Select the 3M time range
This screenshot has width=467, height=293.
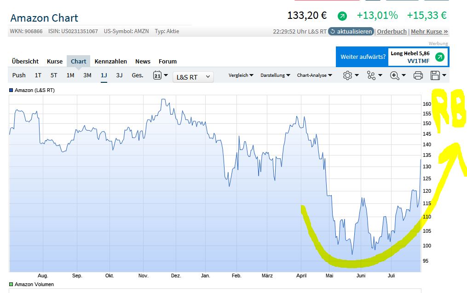point(87,75)
